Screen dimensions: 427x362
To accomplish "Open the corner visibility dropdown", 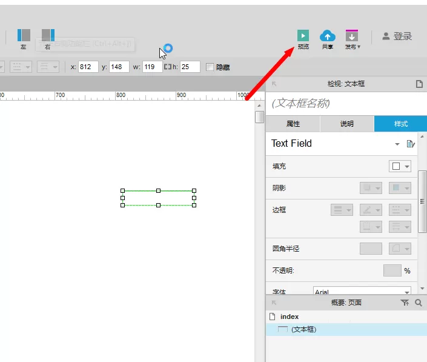I will (x=400, y=249).
